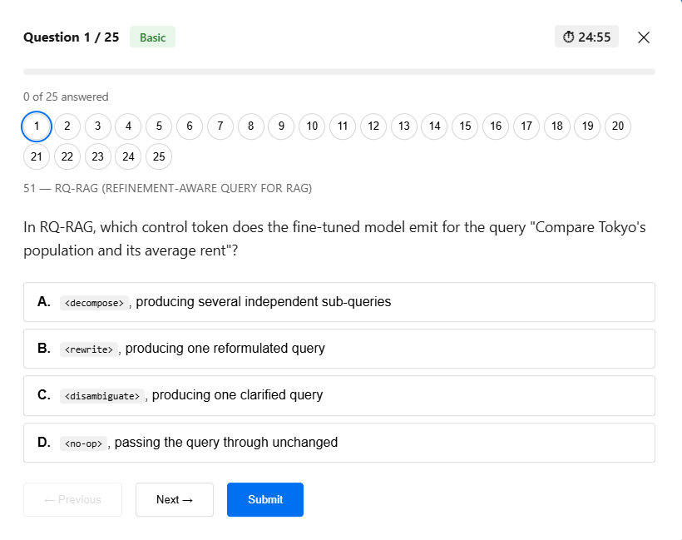Navigate to question 15
The width and height of the screenshot is (682, 540).
[x=465, y=126]
